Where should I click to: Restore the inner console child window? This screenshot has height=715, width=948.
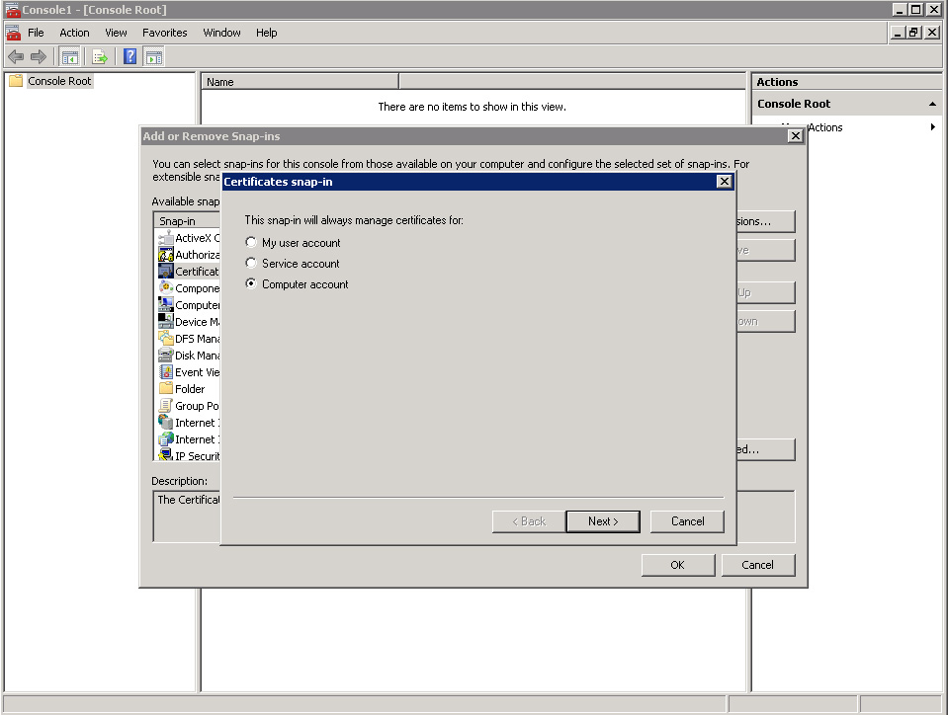click(914, 33)
